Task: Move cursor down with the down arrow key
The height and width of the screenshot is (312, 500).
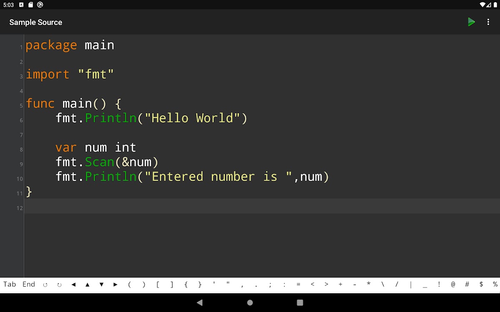Action: click(101, 285)
